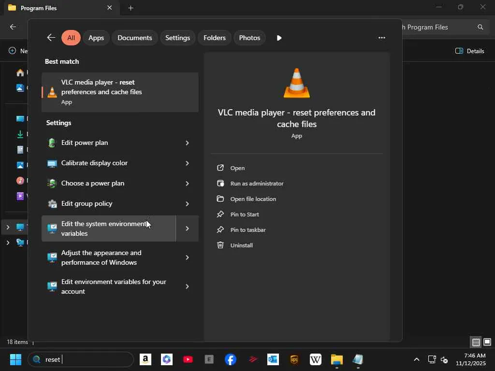Switch Explorer to large thumbnails view
The height and width of the screenshot is (371, 495).
click(487, 342)
